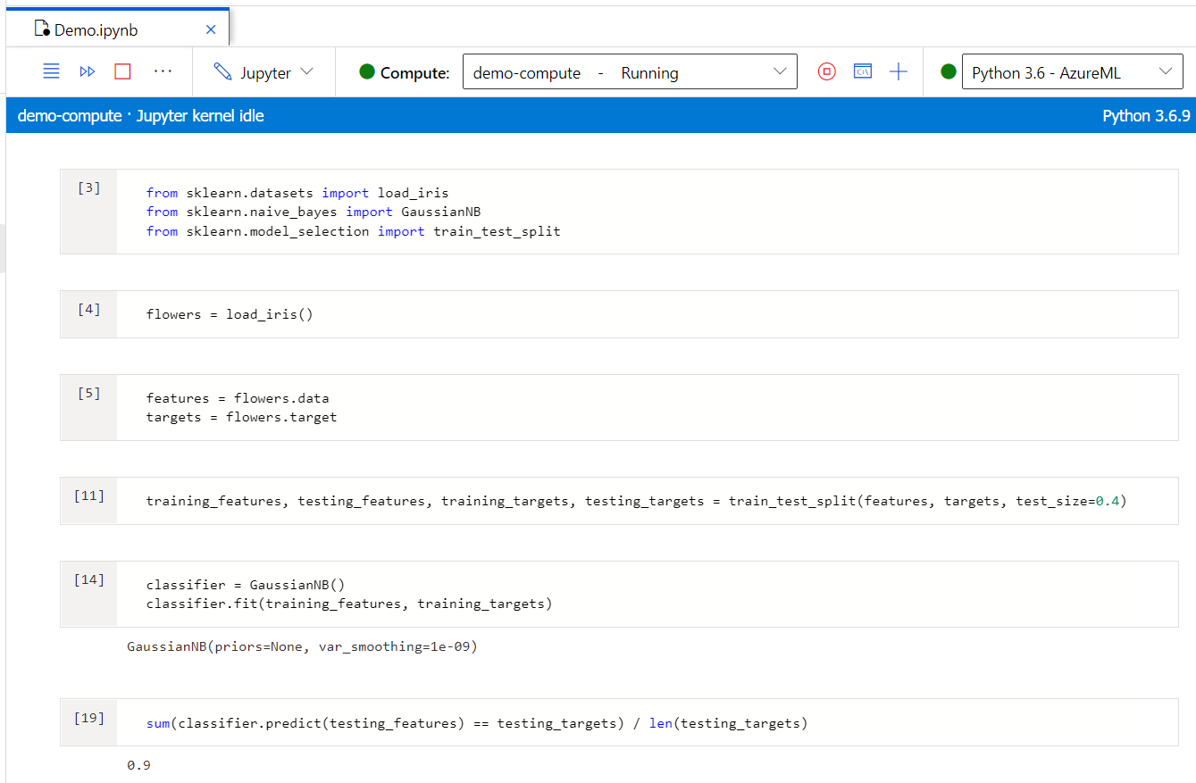Click the classifier.fit line in cell 14
Image resolution: width=1196 pixels, height=783 pixels.
pyautogui.click(x=349, y=604)
